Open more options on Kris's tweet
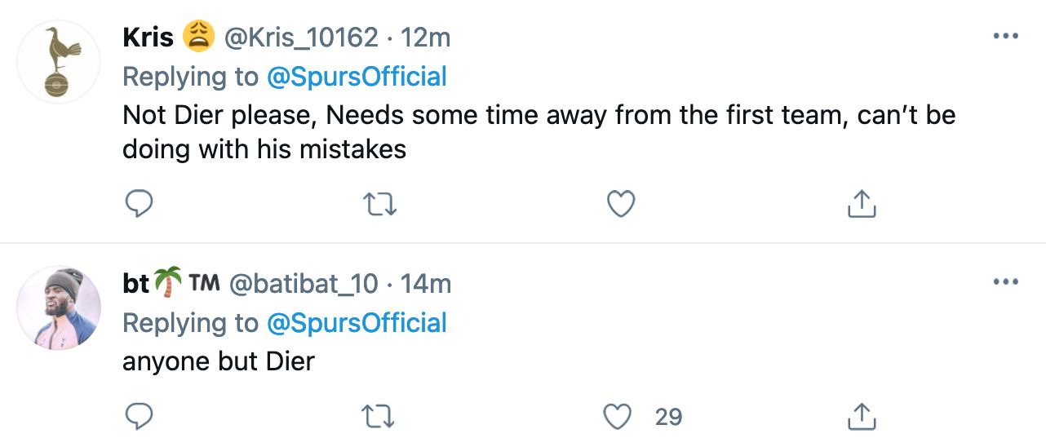Viewport: 1046px width, 447px height. (1005, 37)
